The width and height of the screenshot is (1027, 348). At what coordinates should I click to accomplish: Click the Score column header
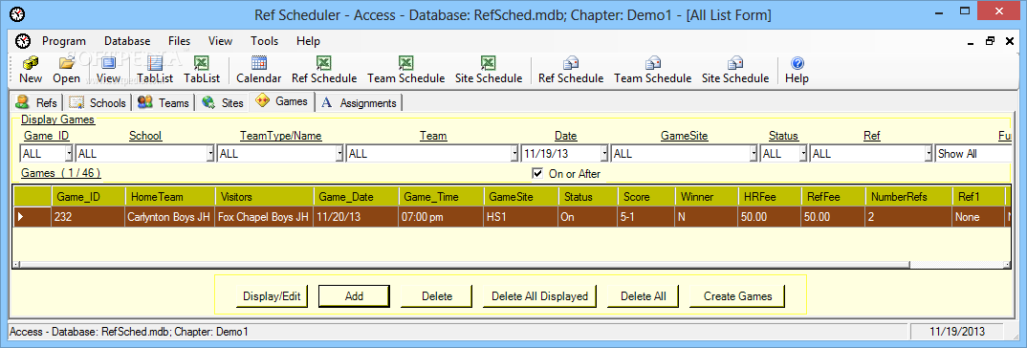(646, 197)
